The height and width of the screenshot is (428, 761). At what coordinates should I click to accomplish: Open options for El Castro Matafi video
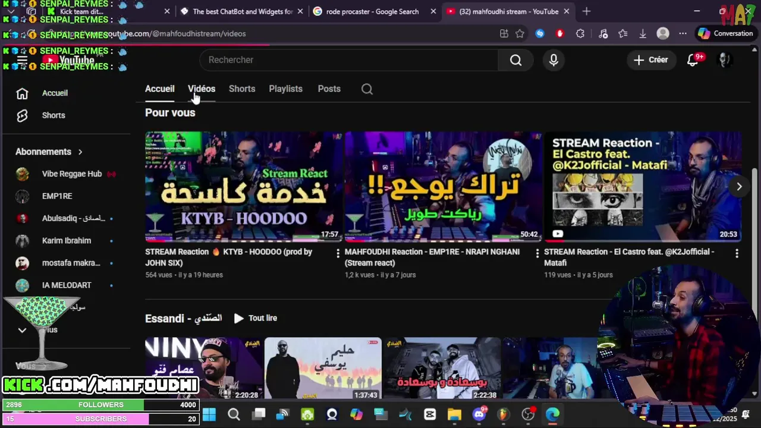click(x=737, y=253)
